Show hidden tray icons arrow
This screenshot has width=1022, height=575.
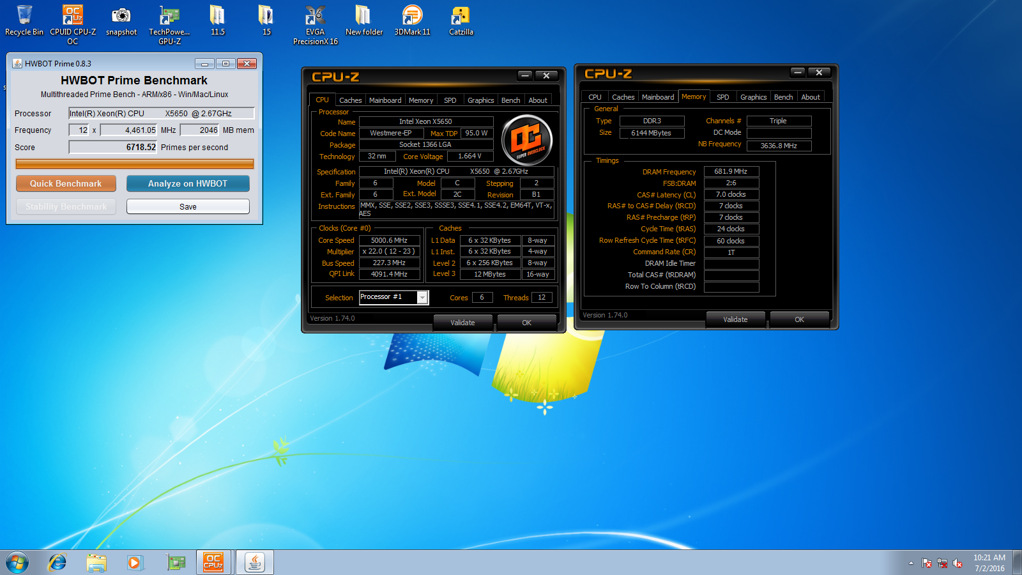pyautogui.click(x=911, y=563)
